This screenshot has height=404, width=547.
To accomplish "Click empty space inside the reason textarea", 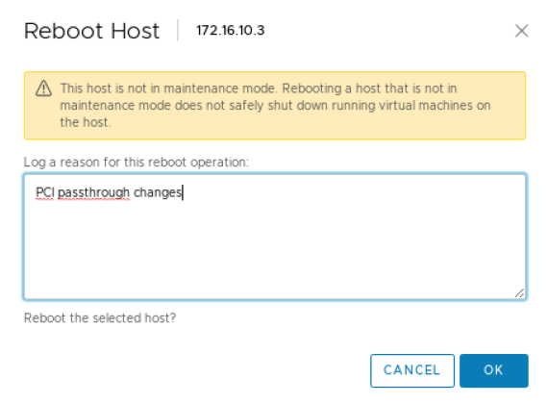I will (x=275, y=248).
